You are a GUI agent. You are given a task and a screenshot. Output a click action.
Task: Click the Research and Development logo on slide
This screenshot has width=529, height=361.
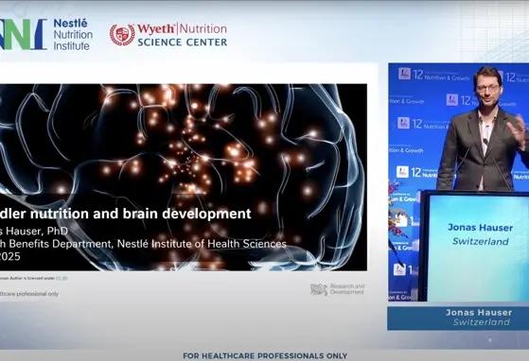338,289
